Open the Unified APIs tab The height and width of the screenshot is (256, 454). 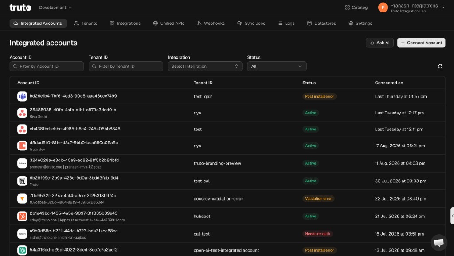[x=168, y=23]
